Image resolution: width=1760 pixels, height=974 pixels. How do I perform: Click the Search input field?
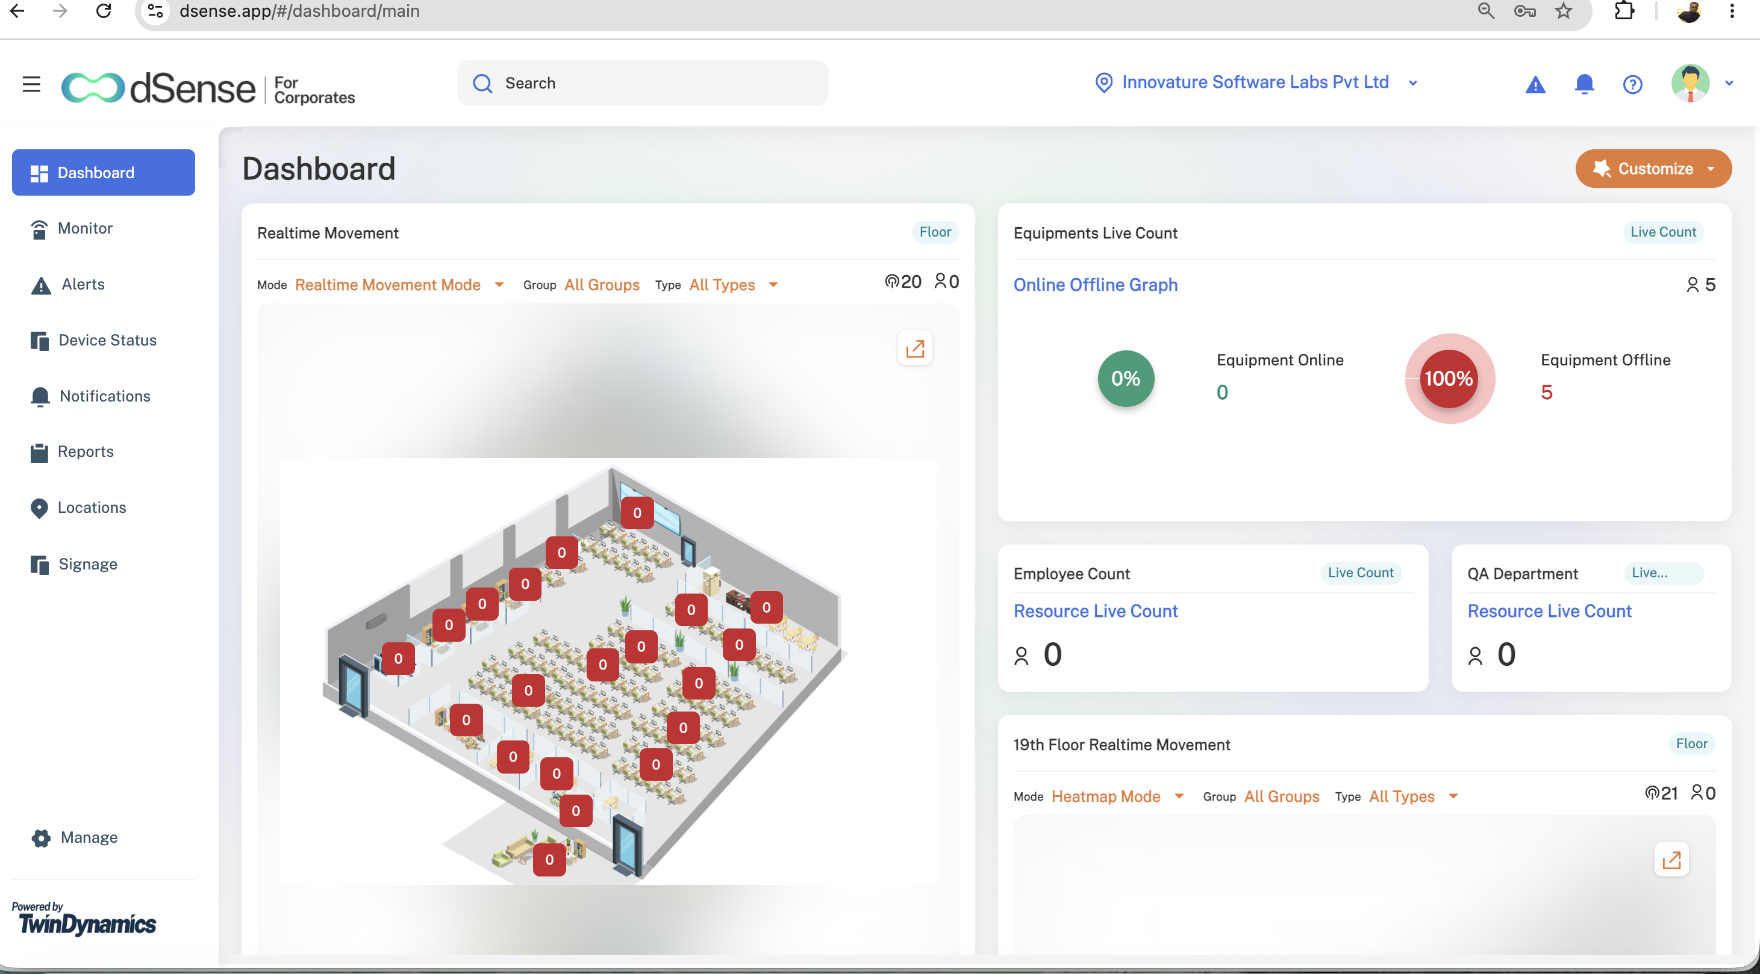click(642, 83)
